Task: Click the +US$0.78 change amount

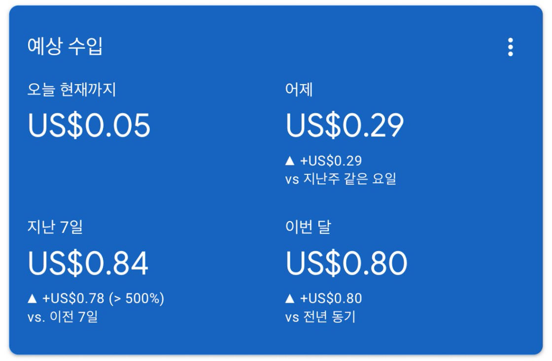Action: tap(73, 298)
